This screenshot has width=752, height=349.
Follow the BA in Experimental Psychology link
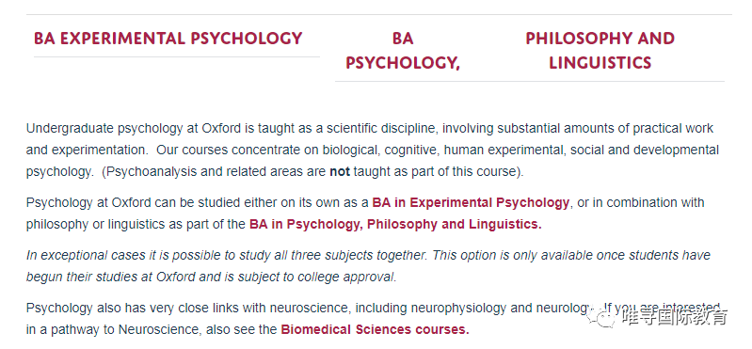(x=471, y=202)
